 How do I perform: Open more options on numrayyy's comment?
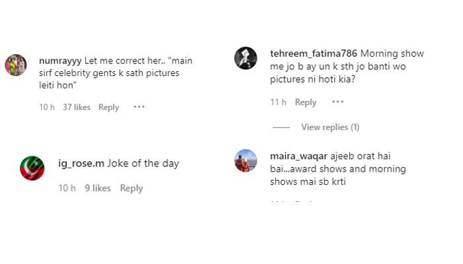pos(139,107)
